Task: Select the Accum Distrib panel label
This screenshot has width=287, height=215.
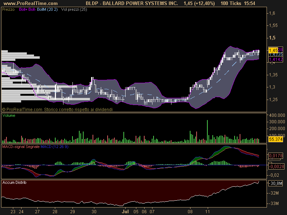Action: point(14,183)
